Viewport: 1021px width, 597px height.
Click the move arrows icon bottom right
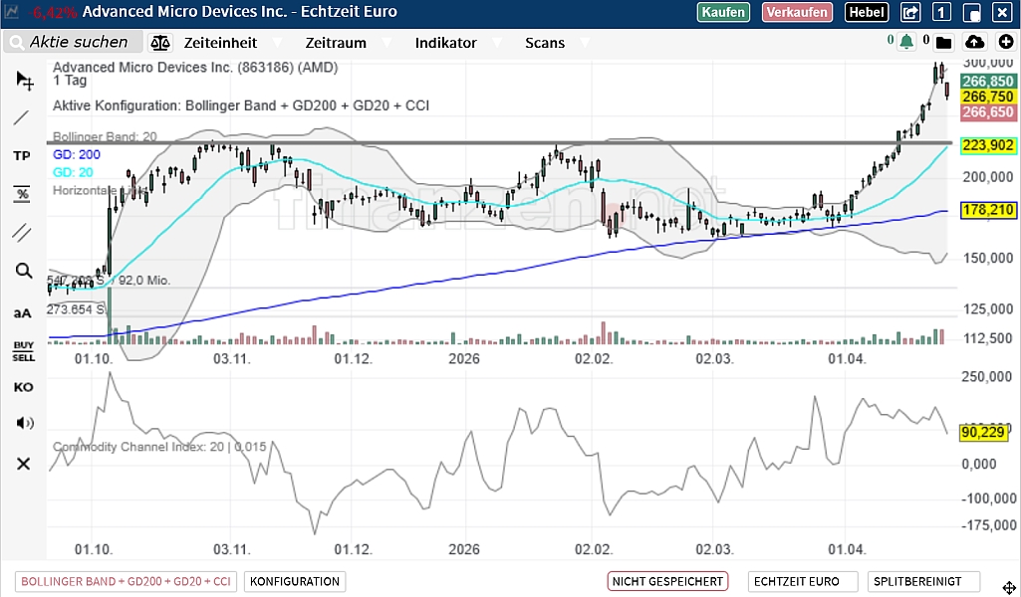point(1009,588)
